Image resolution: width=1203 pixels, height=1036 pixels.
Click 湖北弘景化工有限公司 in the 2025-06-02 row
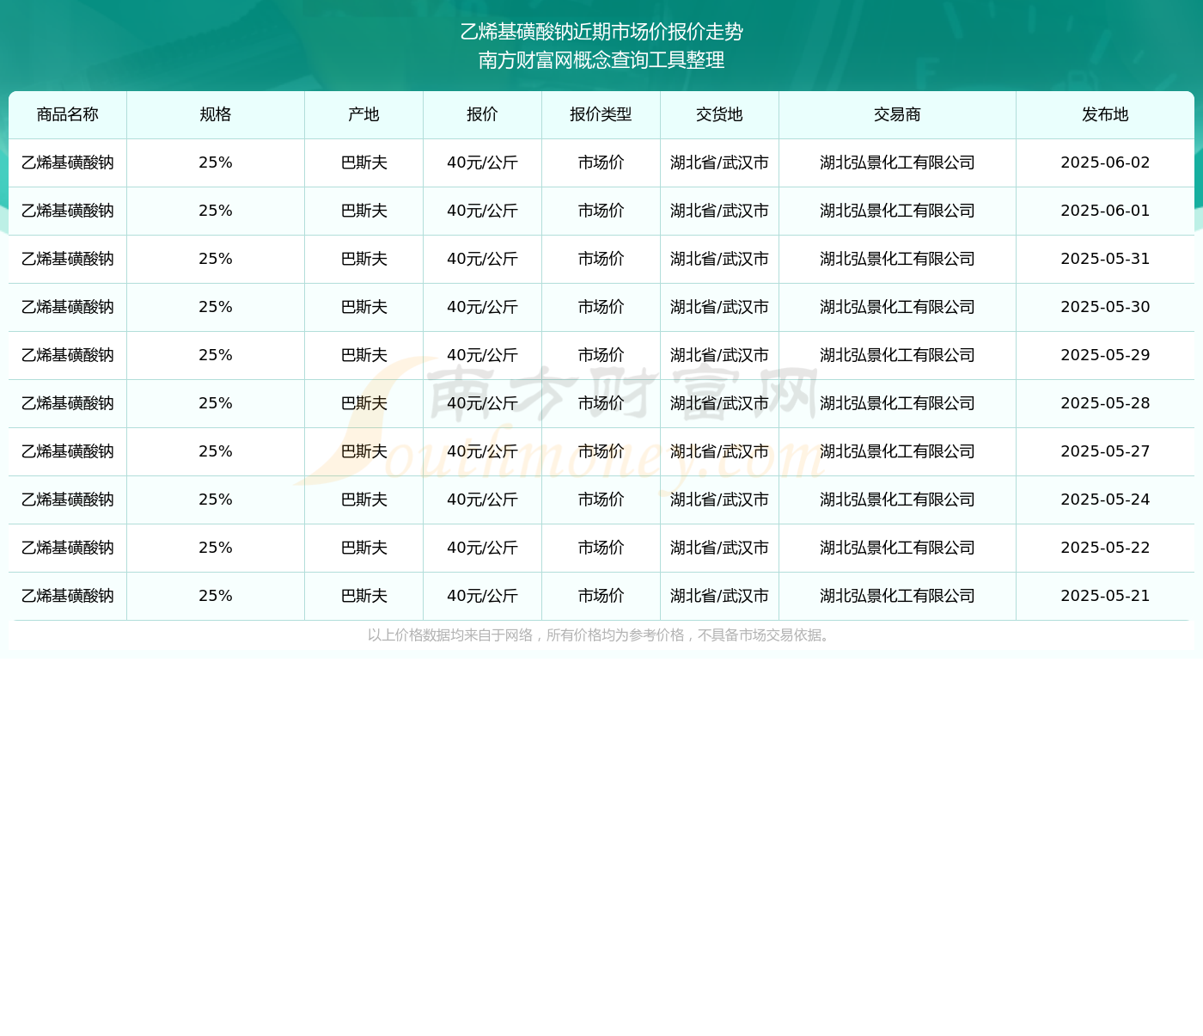pos(897,162)
